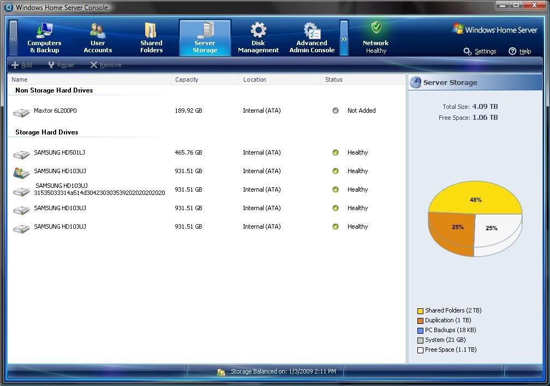Screen dimensions: 550x386
Task: Click the yellow 48% pie chart slice
Action: 475,199
